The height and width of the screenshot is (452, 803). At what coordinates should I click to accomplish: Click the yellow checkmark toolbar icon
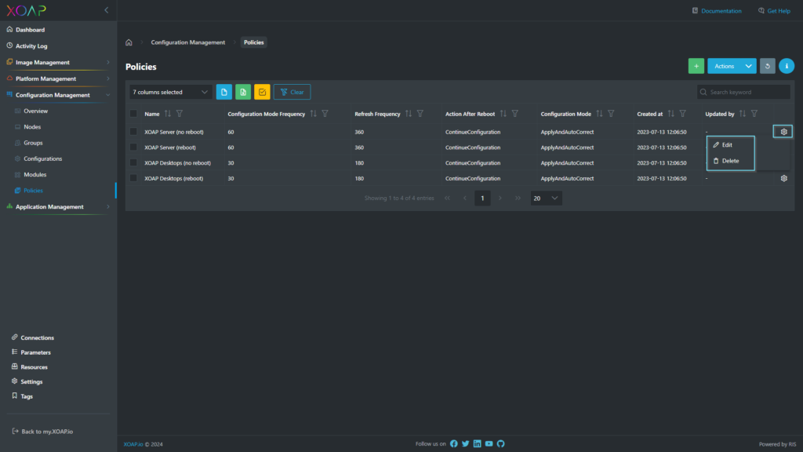point(262,93)
